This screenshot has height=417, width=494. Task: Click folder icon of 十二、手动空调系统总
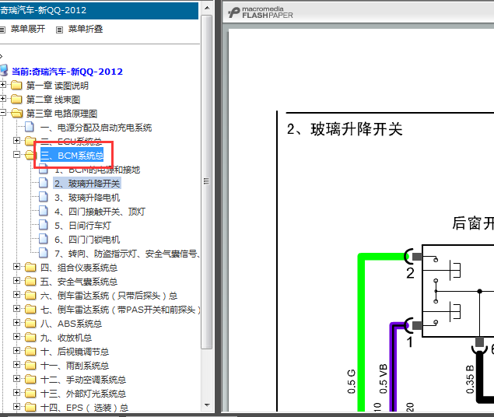30,379
